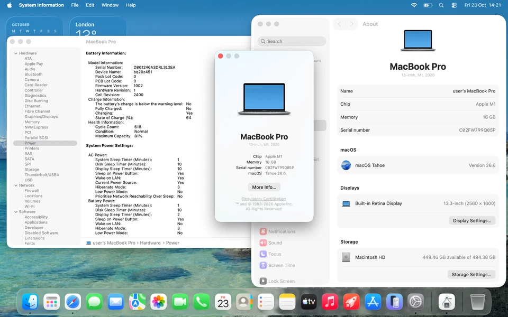508x317 pixels.
Task: Open Control Centre in the menu bar
Action: (454, 5)
